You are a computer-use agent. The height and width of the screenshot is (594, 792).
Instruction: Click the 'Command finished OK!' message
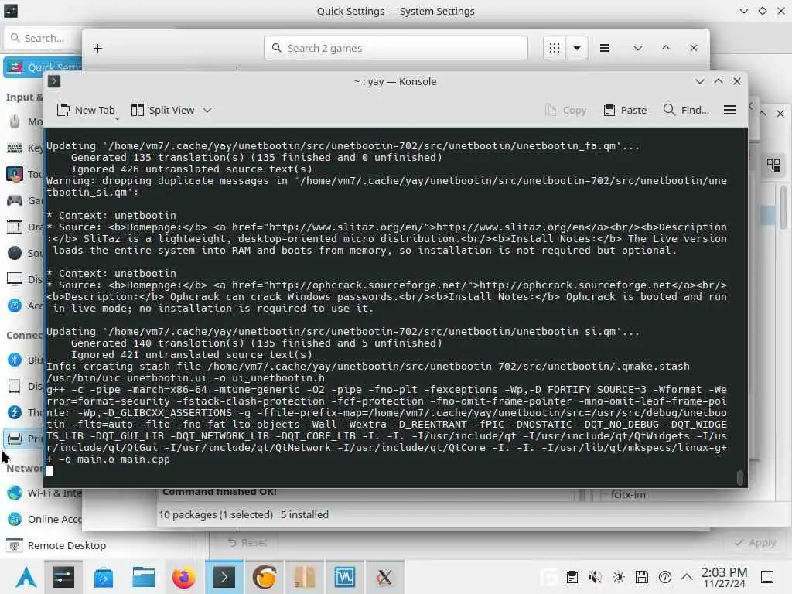pos(219,491)
